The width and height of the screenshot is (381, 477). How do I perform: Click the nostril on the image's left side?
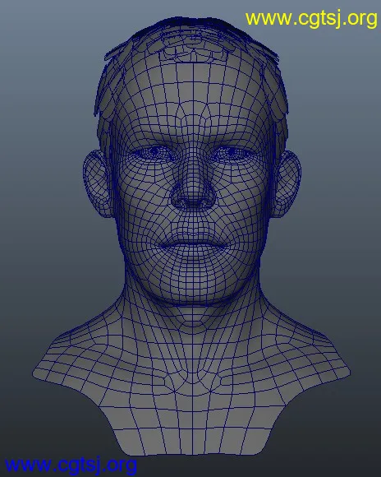coord(181,201)
